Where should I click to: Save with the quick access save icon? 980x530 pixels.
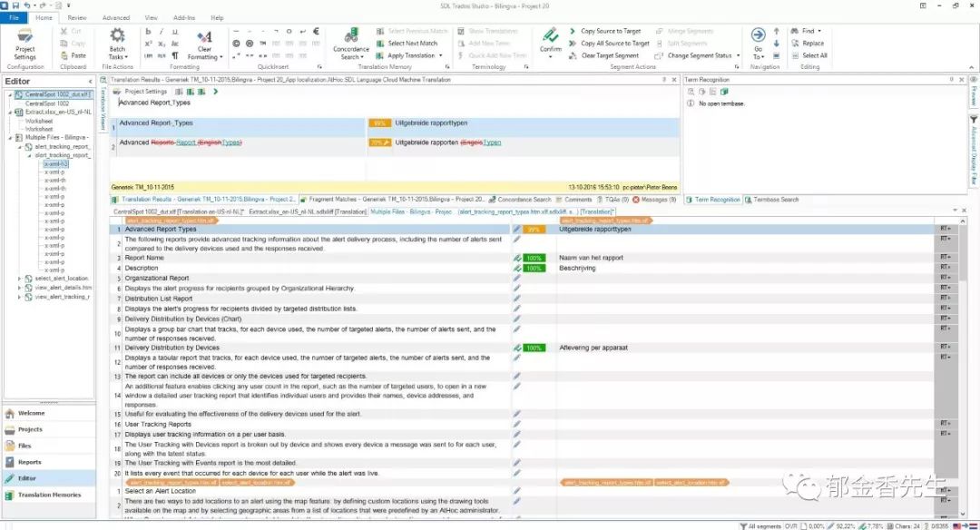click(x=15, y=5)
